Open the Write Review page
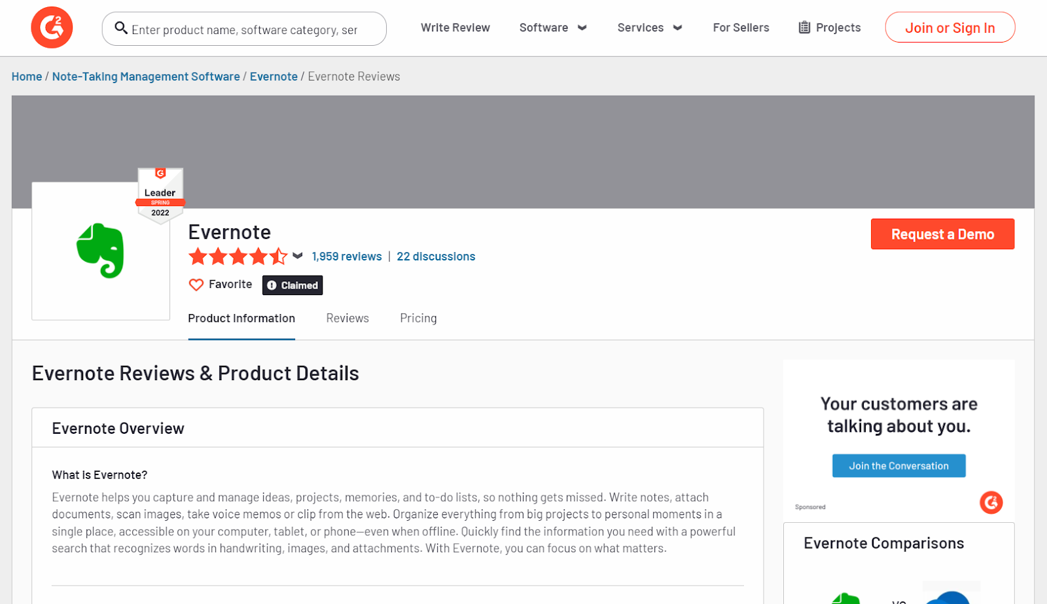Image resolution: width=1047 pixels, height=604 pixels. pyautogui.click(x=455, y=27)
